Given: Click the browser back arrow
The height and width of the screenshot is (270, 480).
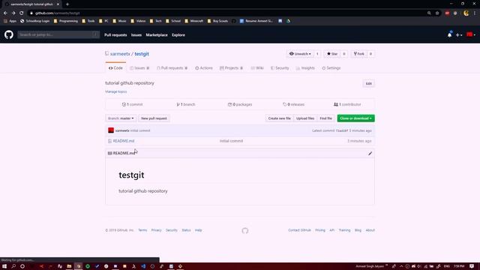Looking at the screenshot, I should [x=5, y=13].
